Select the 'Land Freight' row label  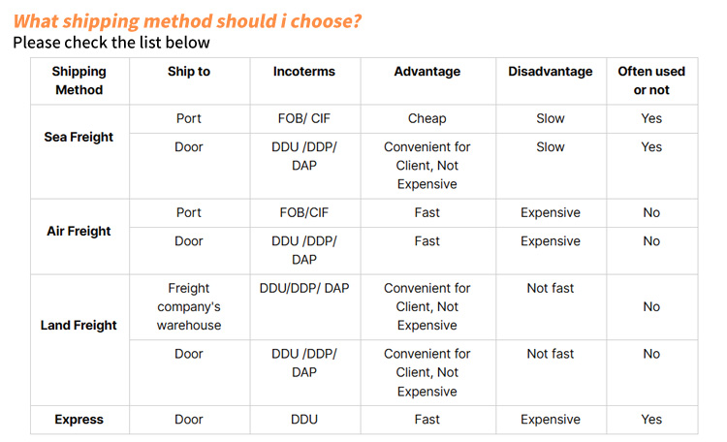[x=79, y=325]
